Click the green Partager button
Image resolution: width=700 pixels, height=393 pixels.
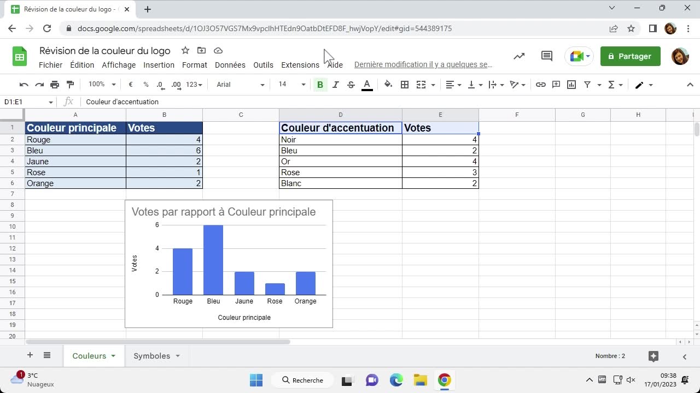point(630,56)
